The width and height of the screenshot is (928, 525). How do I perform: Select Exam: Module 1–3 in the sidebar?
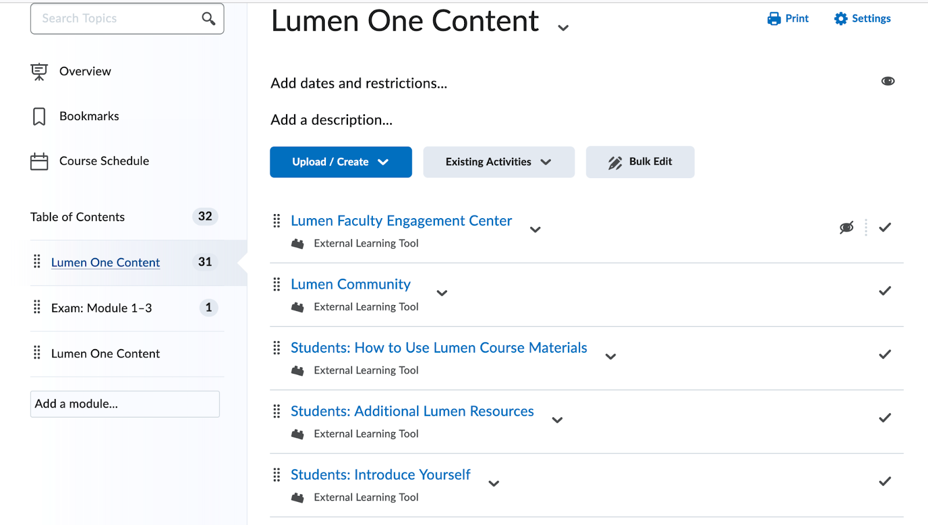(102, 307)
